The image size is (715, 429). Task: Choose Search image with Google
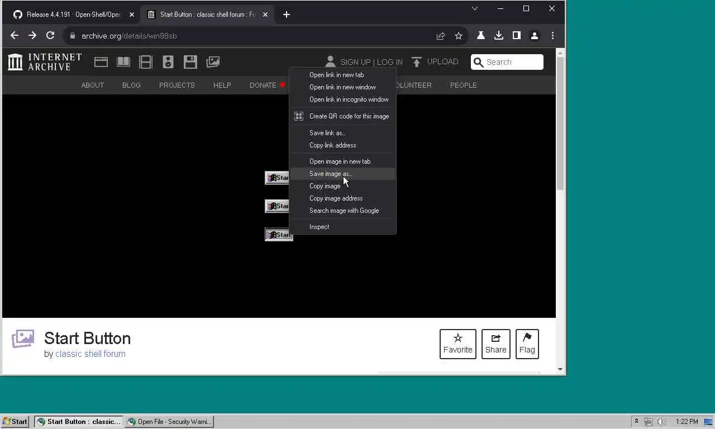click(342, 211)
